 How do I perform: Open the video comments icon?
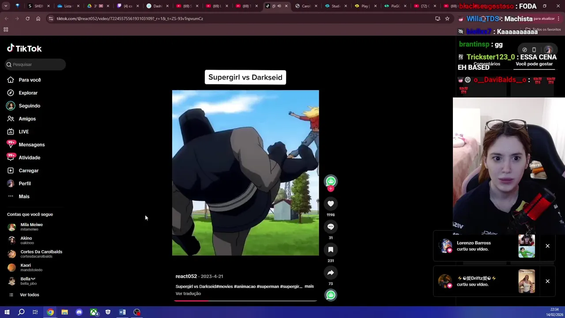[x=331, y=227]
